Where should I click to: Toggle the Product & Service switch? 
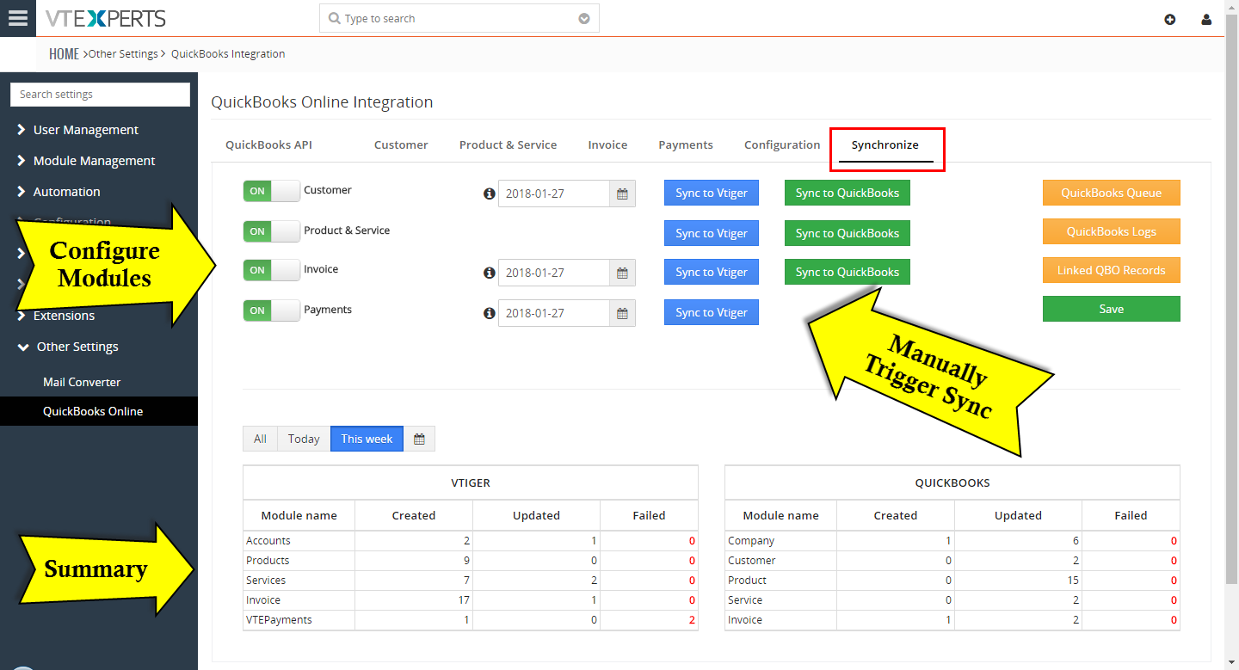pos(271,231)
